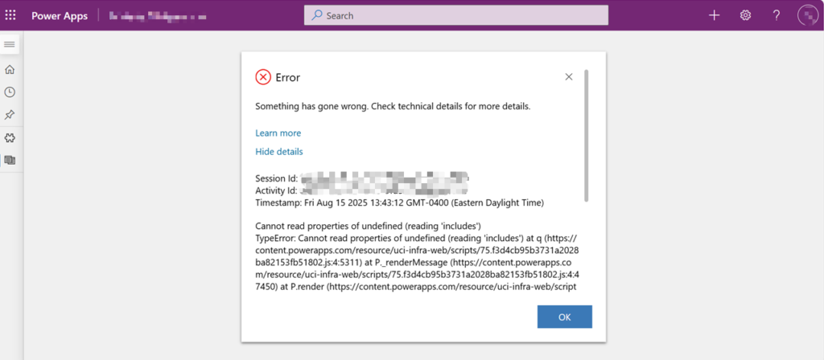
Task: Click the red error icon in dialog
Action: pos(263,77)
